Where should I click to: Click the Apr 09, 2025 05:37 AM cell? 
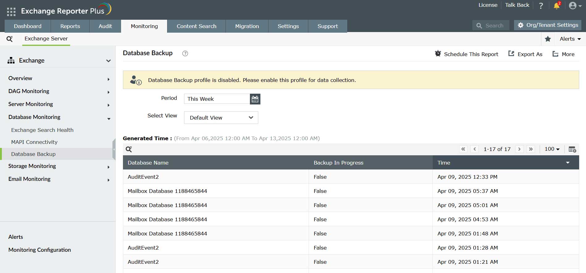[x=506, y=191]
